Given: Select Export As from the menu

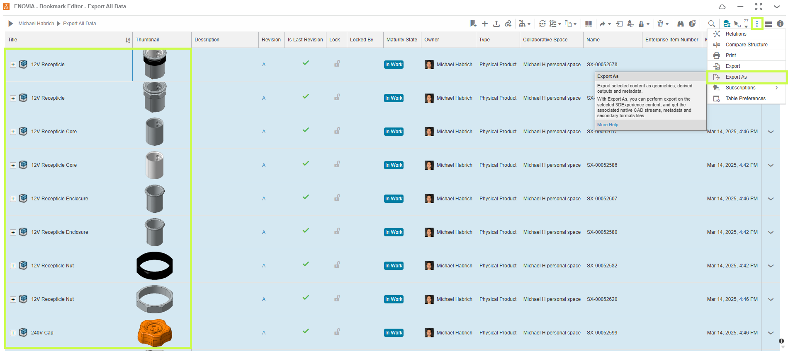Looking at the screenshot, I should [736, 77].
